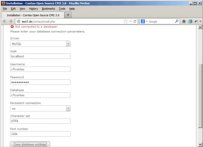Image resolution: width=203 pixels, height=147 pixels.
Task: Open the View menu
Action: pos(22,8)
